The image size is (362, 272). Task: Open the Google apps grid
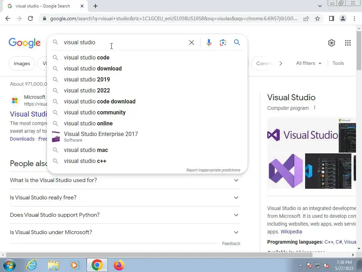point(348,43)
